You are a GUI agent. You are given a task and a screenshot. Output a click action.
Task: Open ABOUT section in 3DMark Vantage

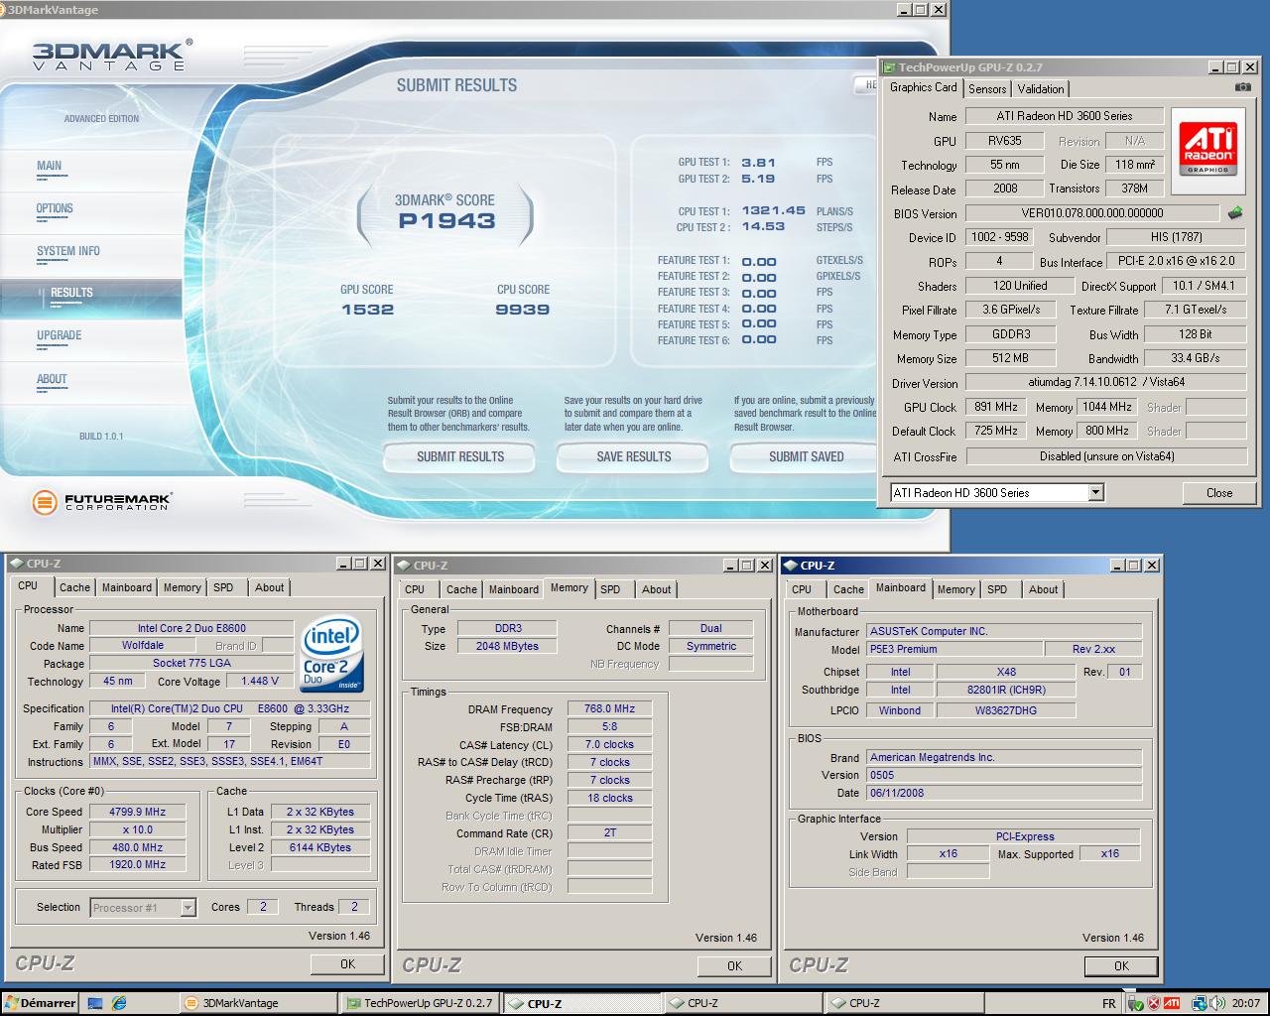tap(52, 380)
